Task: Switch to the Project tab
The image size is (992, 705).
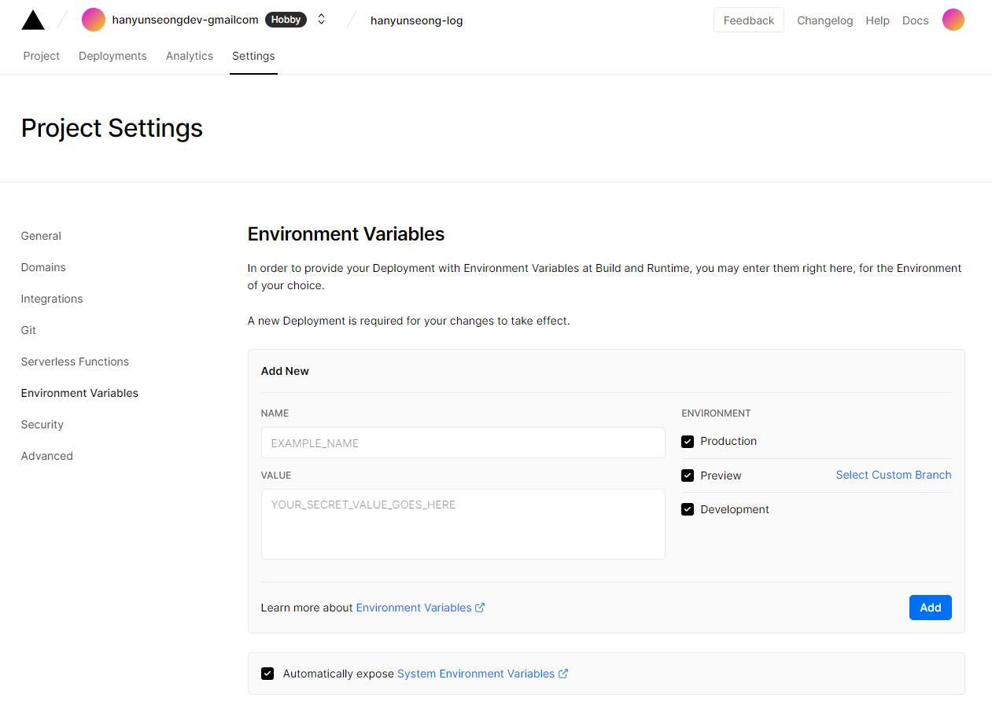Action: pos(42,56)
